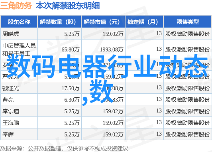Click lock-up 13 in the 中层管理人员 row

click(159, 49)
